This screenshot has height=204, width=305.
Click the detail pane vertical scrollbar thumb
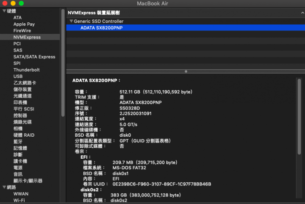click(299, 116)
